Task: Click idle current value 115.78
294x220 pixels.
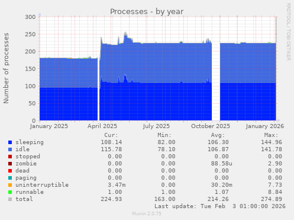Action: point(111,149)
